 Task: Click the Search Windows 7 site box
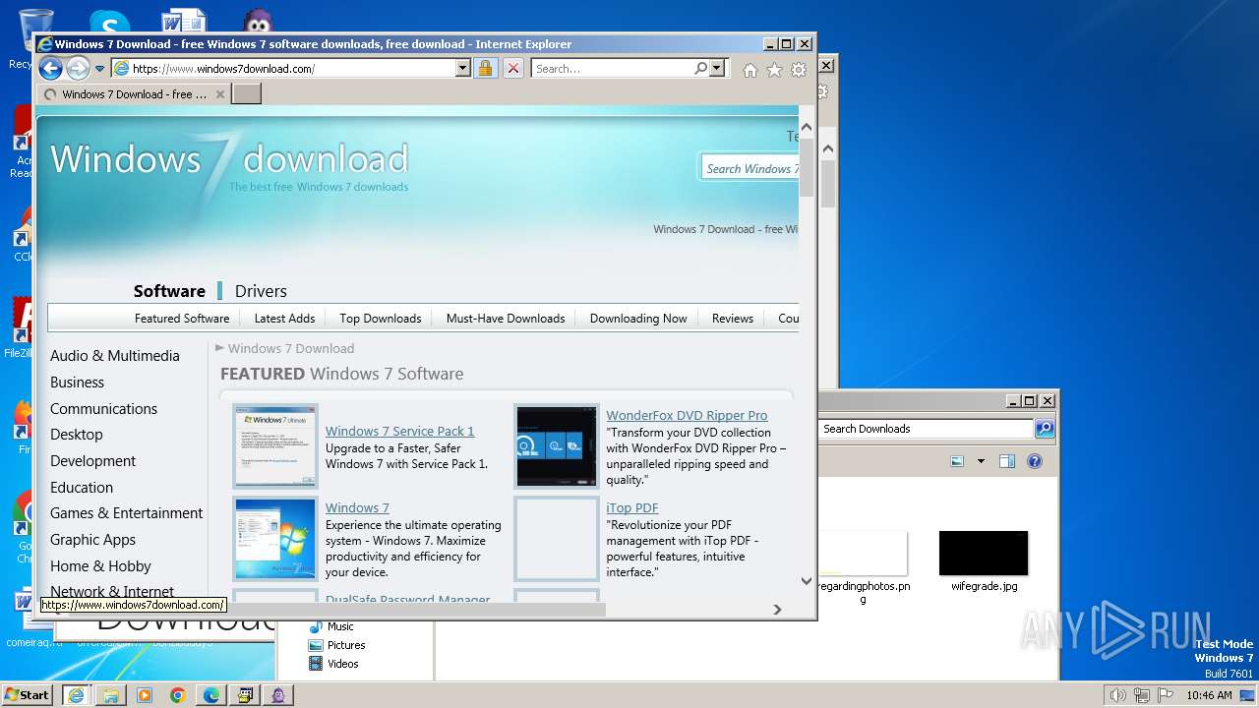750,168
